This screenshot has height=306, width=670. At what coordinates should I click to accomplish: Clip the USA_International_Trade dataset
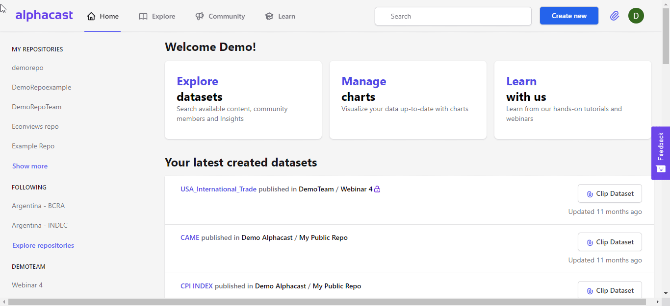610,193
